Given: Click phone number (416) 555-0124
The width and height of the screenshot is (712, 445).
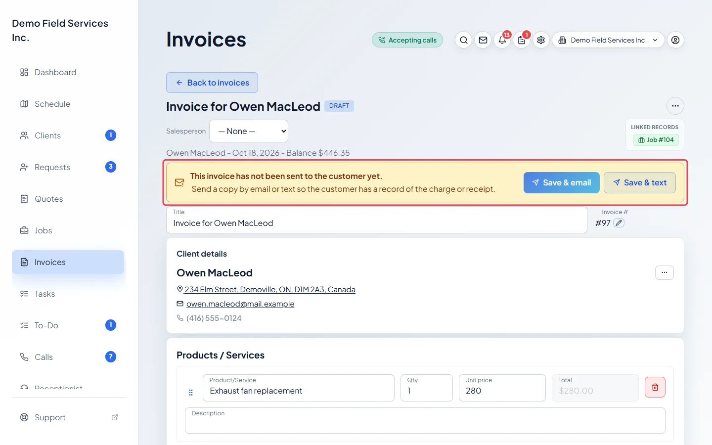Looking at the screenshot, I should pos(214,318).
